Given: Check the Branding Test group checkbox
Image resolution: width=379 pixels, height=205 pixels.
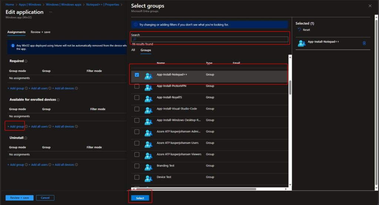Looking at the screenshot, I should (x=137, y=166).
